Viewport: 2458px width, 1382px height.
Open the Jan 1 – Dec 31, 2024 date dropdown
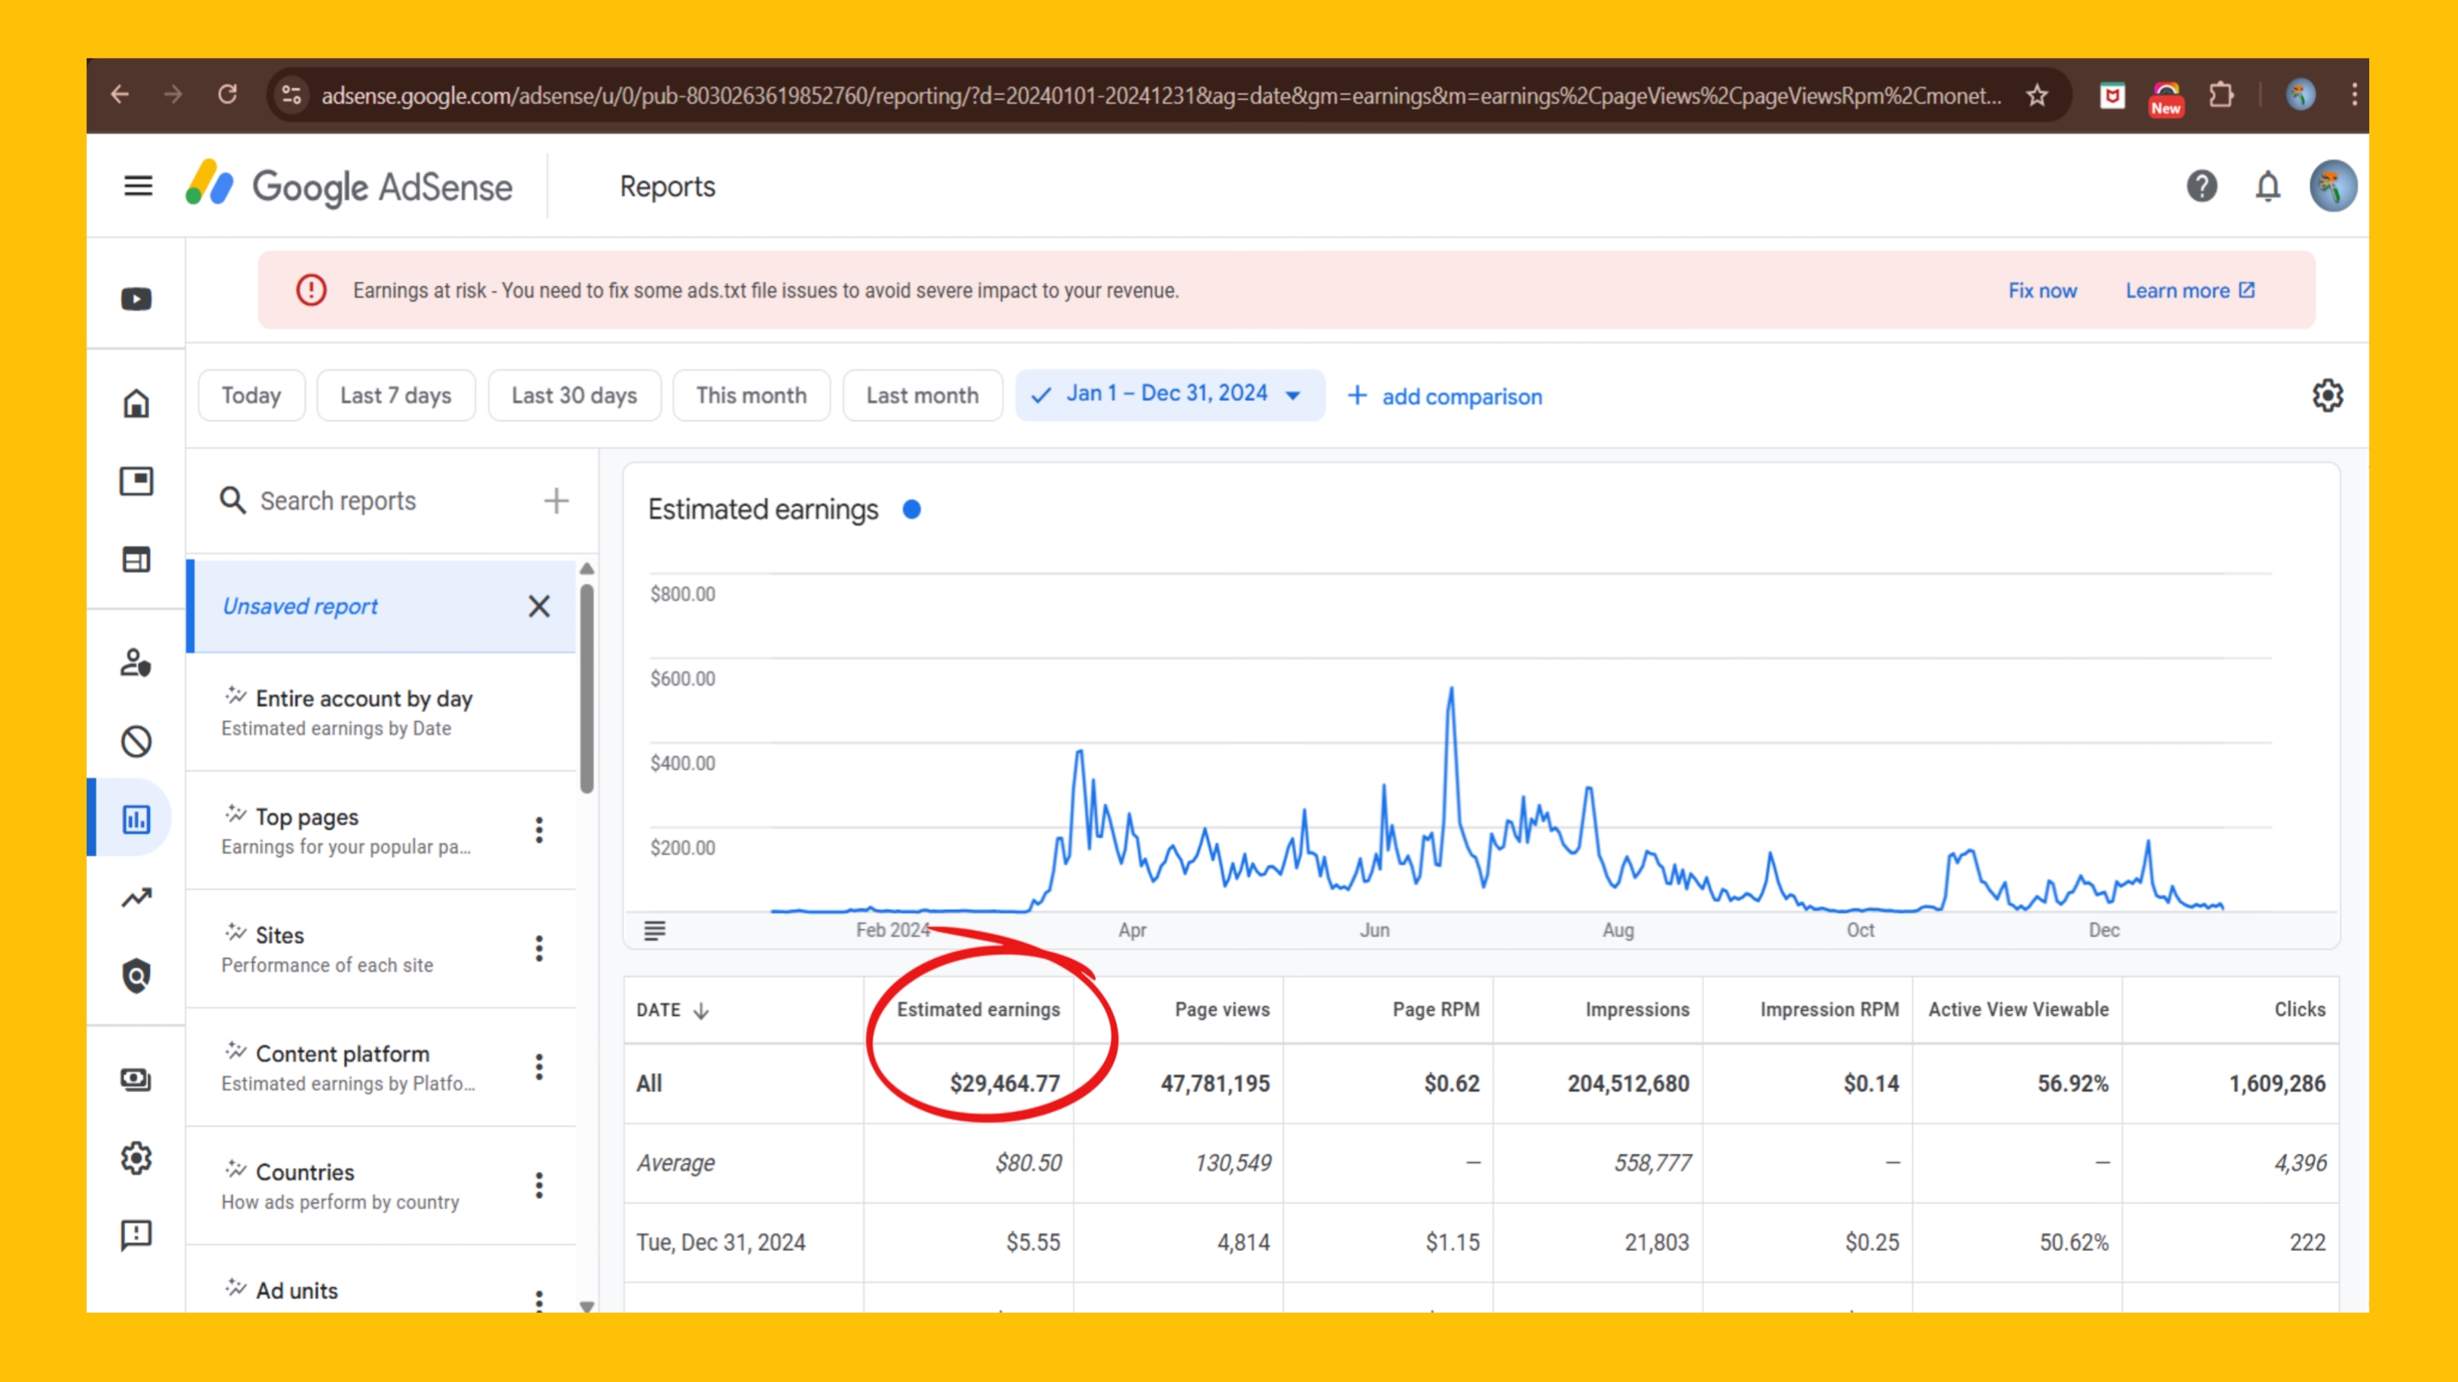point(1169,395)
